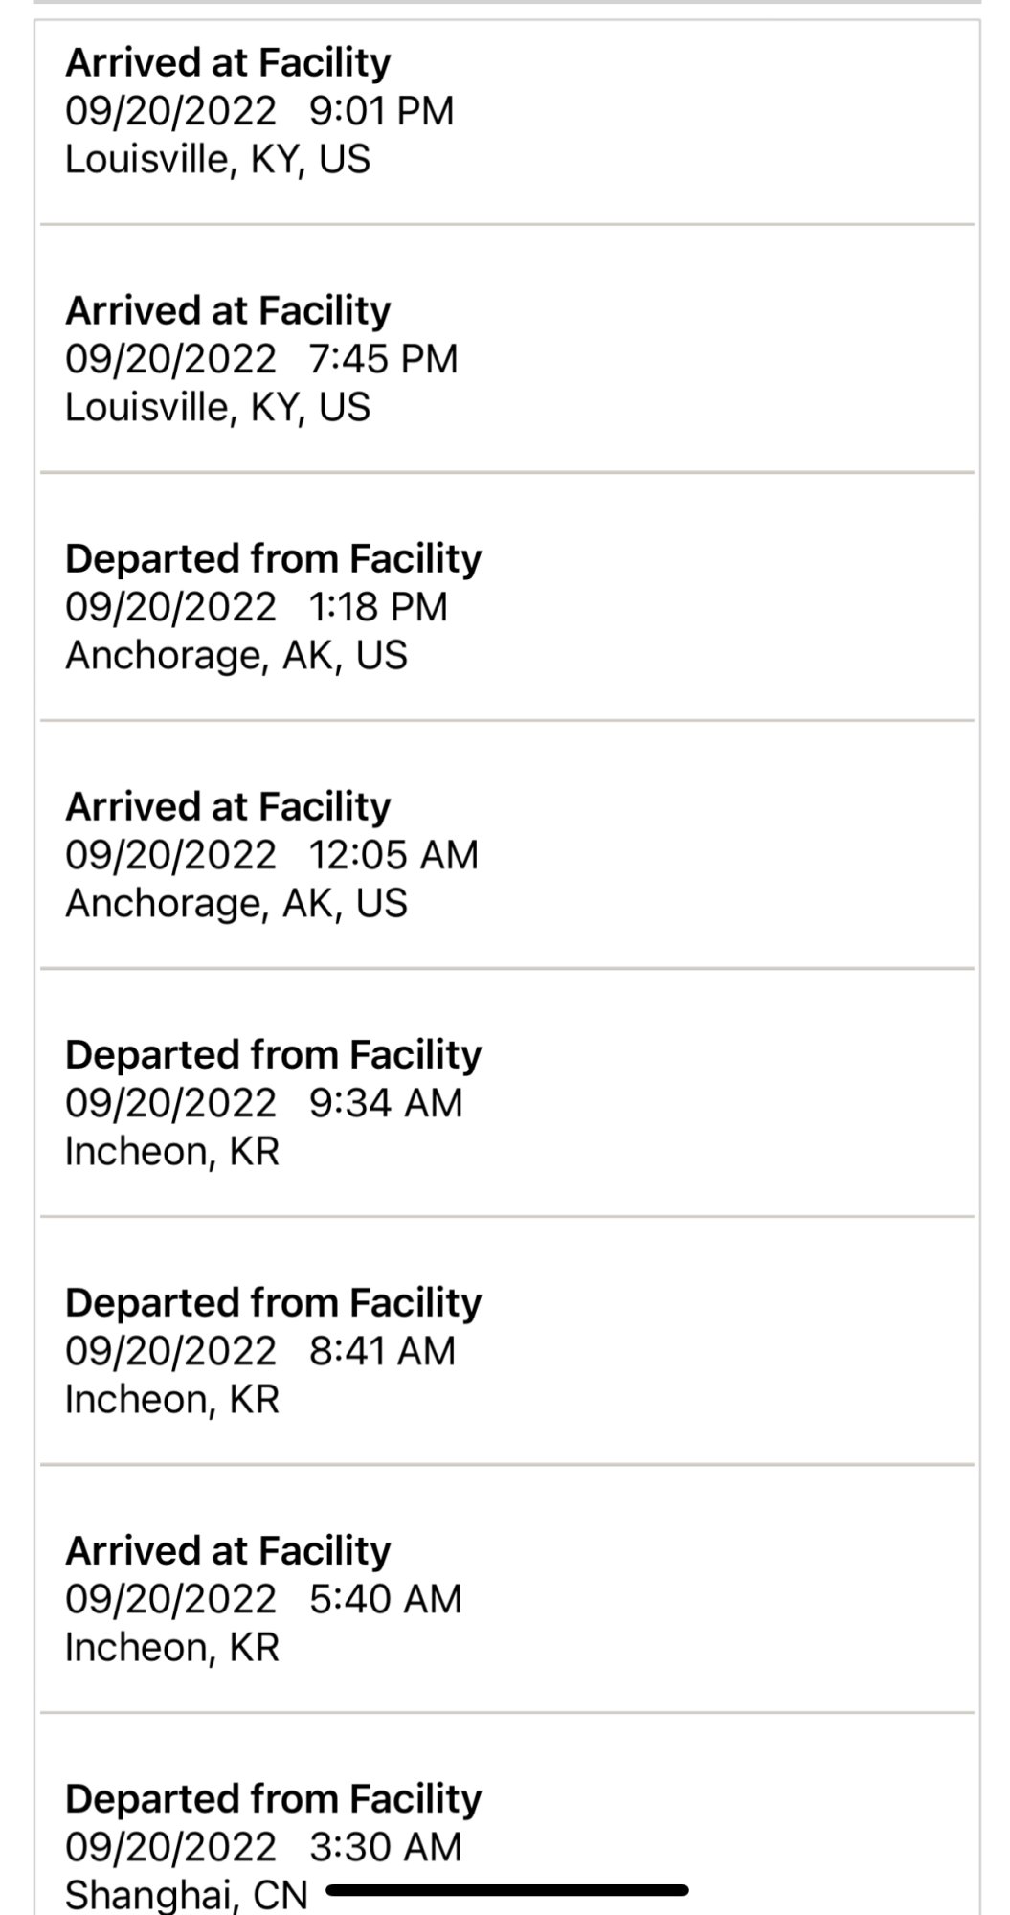Tap the Louisville location under 7:45 PM
The width and height of the screenshot is (1010, 1915).
tap(217, 407)
